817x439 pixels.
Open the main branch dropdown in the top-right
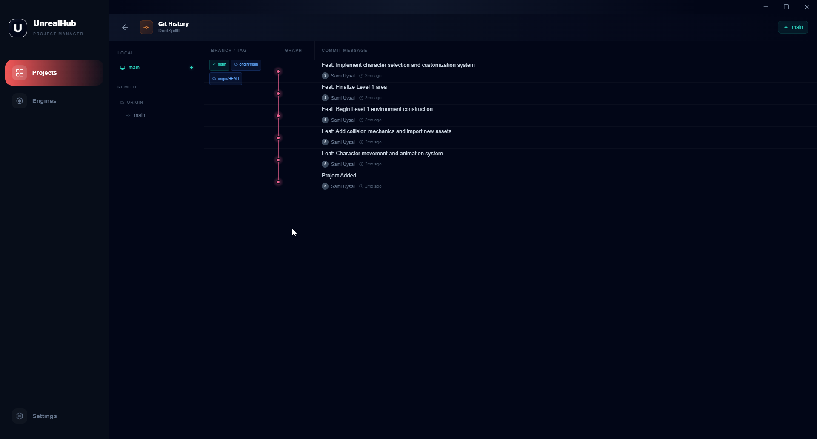click(x=793, y=27)
